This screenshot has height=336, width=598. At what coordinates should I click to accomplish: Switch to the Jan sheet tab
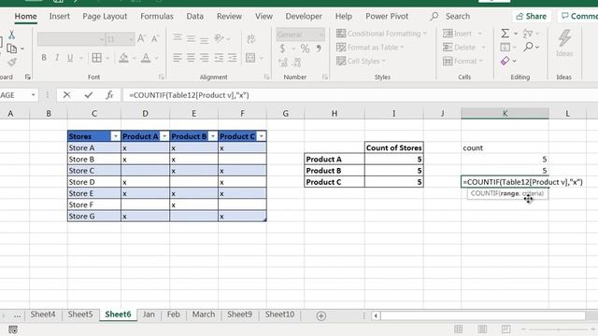coord(149,315)
